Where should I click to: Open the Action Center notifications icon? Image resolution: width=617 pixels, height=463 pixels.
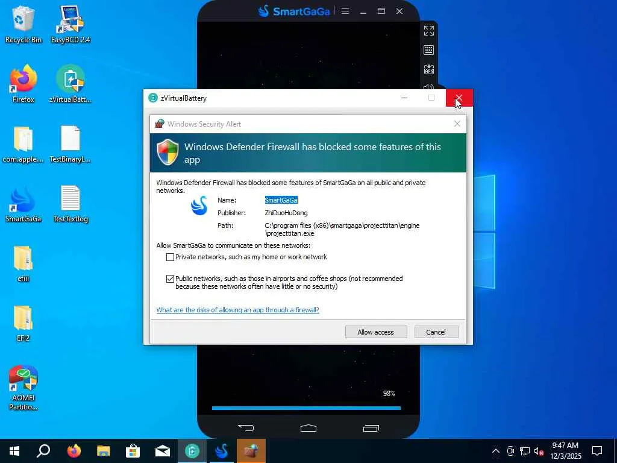pyautogui.click(x=597, y=451)
